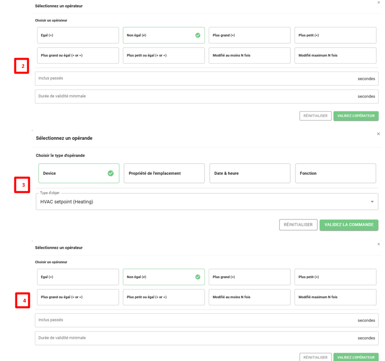Select Egal (=) operator in panel 2
Image resolution: width=385 pixels, height=361 pixels.
point(78,35)
